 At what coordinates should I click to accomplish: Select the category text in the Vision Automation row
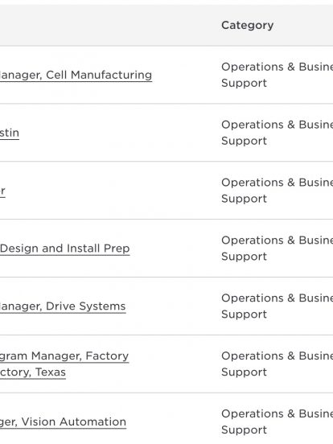tap(277, 421)
